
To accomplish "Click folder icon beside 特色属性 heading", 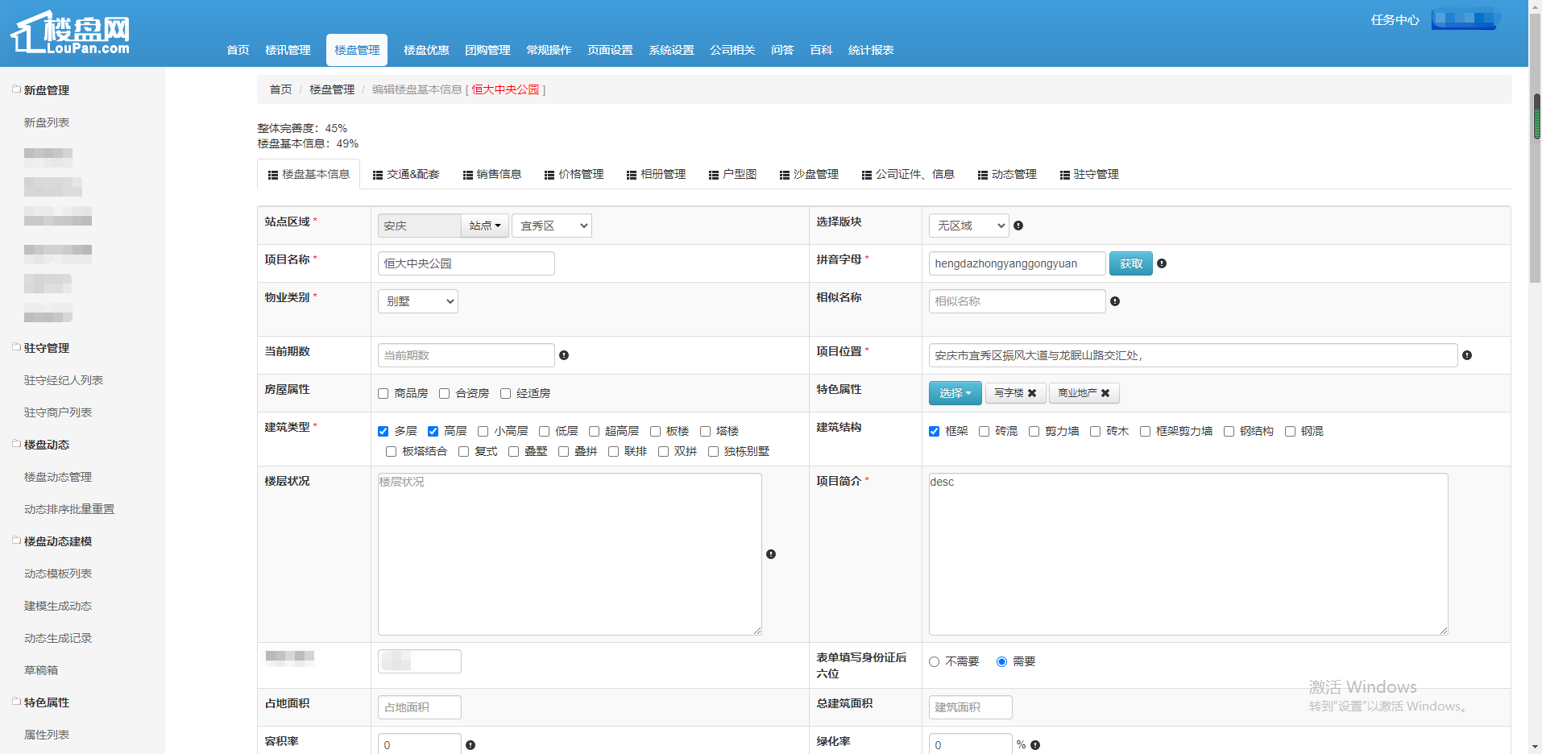I will [x=16, y=702].
